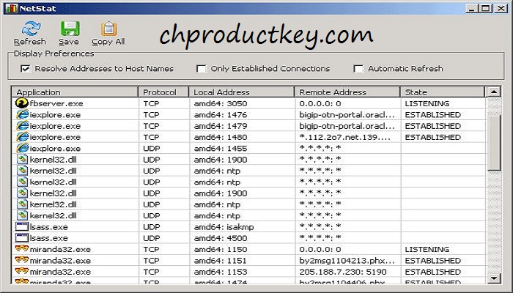Sort by the Remote Address column header
513x293 pixels.
[x=347, y=92]
